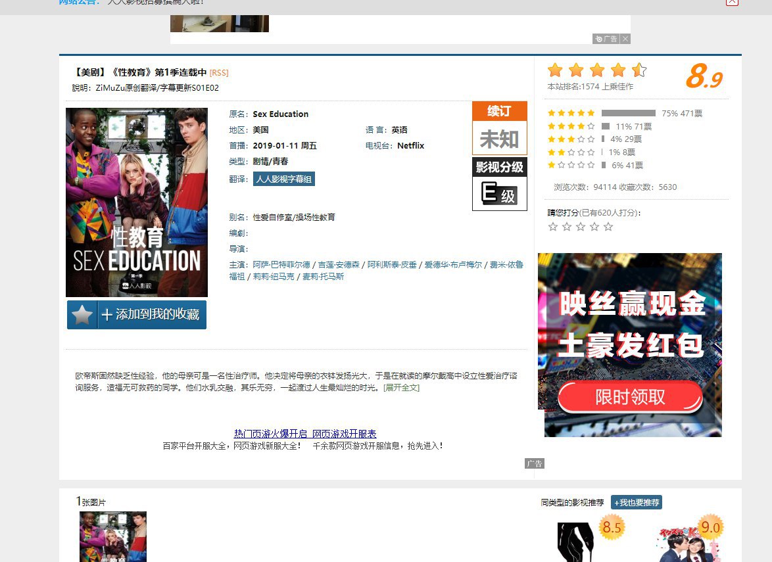The image size is (772, 562).
Task: Click the five-star rating distribution bar
Action: pos(628,113)
